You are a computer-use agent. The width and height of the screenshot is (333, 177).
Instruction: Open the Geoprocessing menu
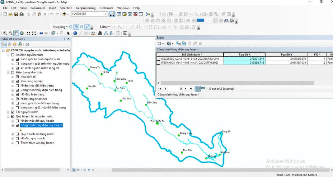pyautogui.click(x=85, y=8)
